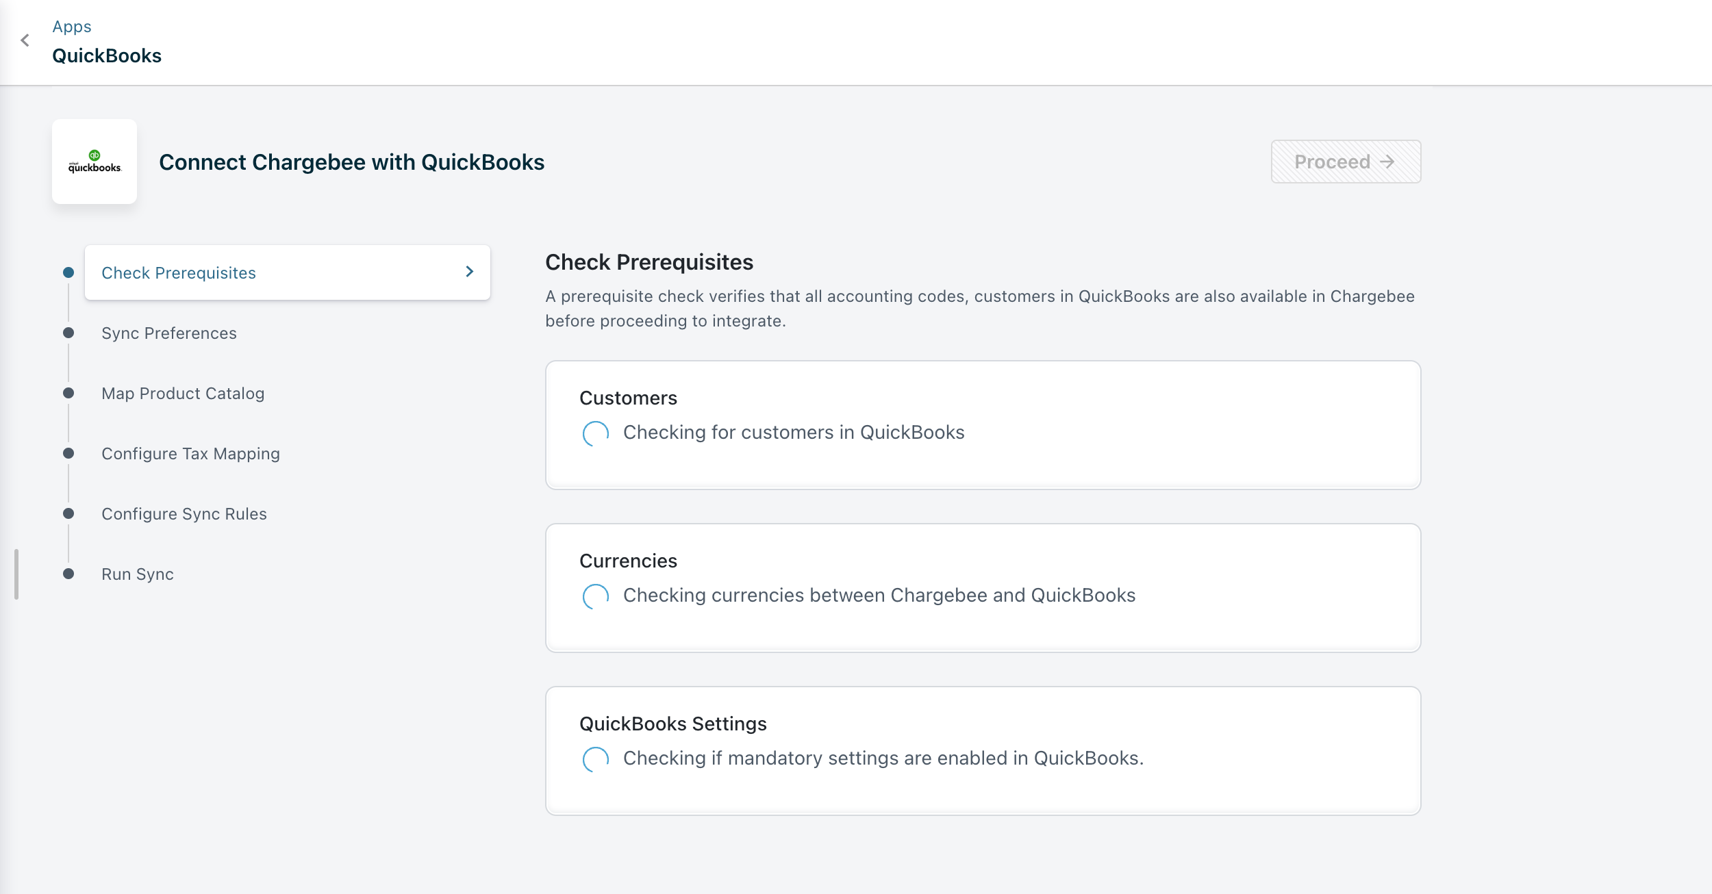Click the Customers loading spinner icon
The height and width of the screenshot is (894, 1712).
click(595, 433)
